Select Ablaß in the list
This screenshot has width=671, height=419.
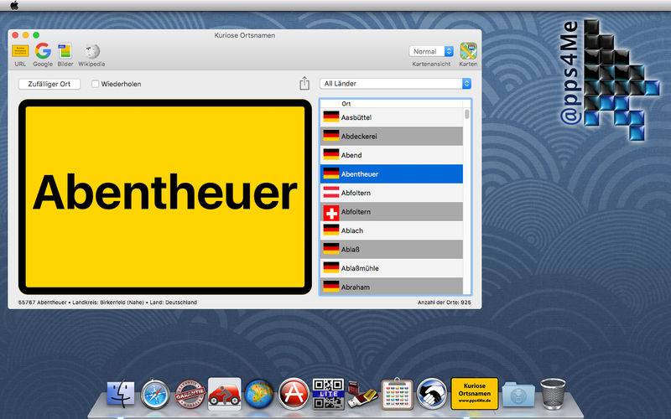tap(392, 249)
